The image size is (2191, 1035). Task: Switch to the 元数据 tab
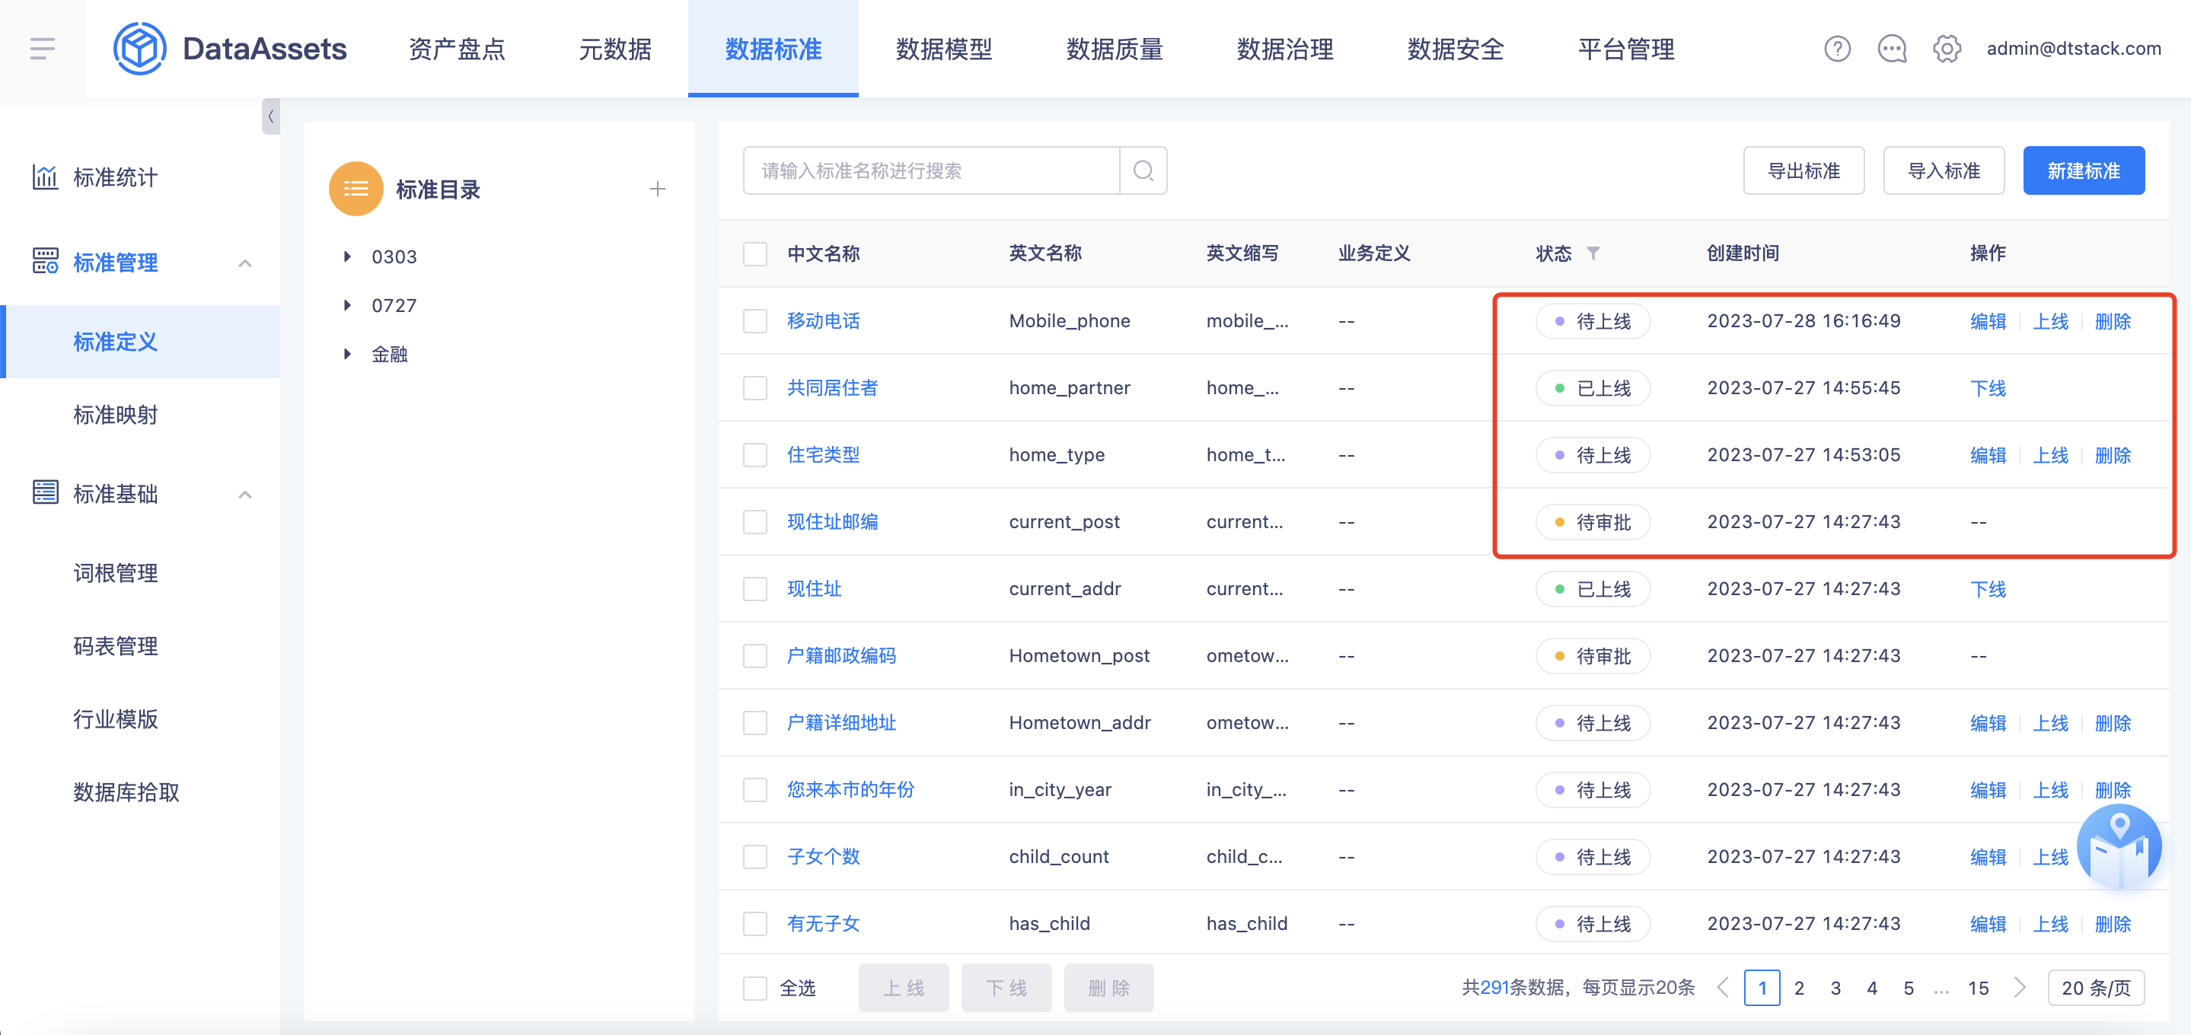point(615,49)
